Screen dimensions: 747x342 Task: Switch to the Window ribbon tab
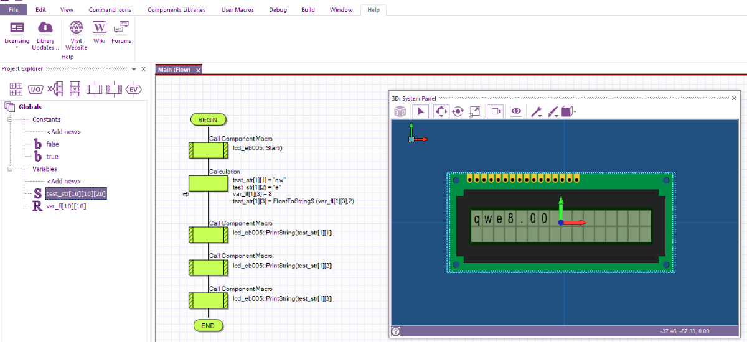[341, 10]
